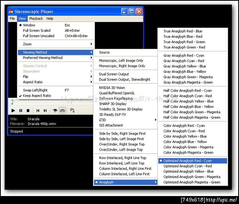Close the Stereoscopic Player window
Image resolution: width=239 pixels, height=204 pixels.
pyautogui.click(x=139, y=12)
